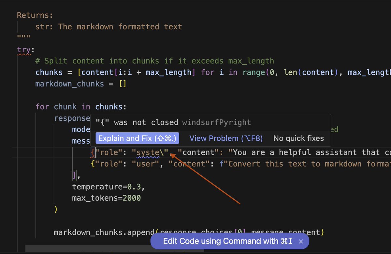Click the closing bracket '],' line
This screenshot has width=391, height=254.
pos(76,176)
